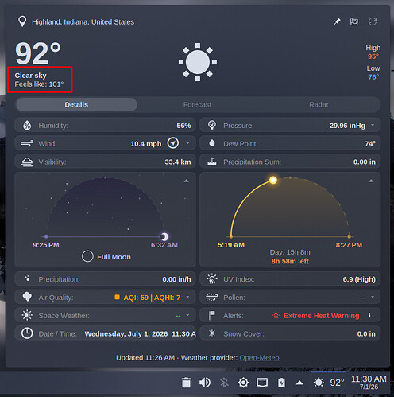
Task: Click the Bluetooth tray icon
Action: 224,383
